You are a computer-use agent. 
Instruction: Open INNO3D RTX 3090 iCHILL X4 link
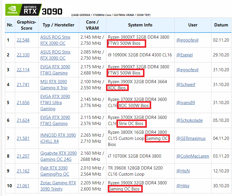[x=58, y=138]
